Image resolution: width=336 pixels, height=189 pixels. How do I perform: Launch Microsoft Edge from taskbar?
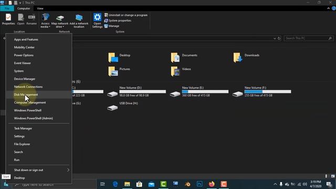click(115, 184)
